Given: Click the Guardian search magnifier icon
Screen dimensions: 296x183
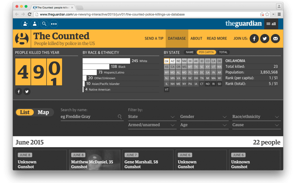Looking at the screenshot, I should coord(44,24).
